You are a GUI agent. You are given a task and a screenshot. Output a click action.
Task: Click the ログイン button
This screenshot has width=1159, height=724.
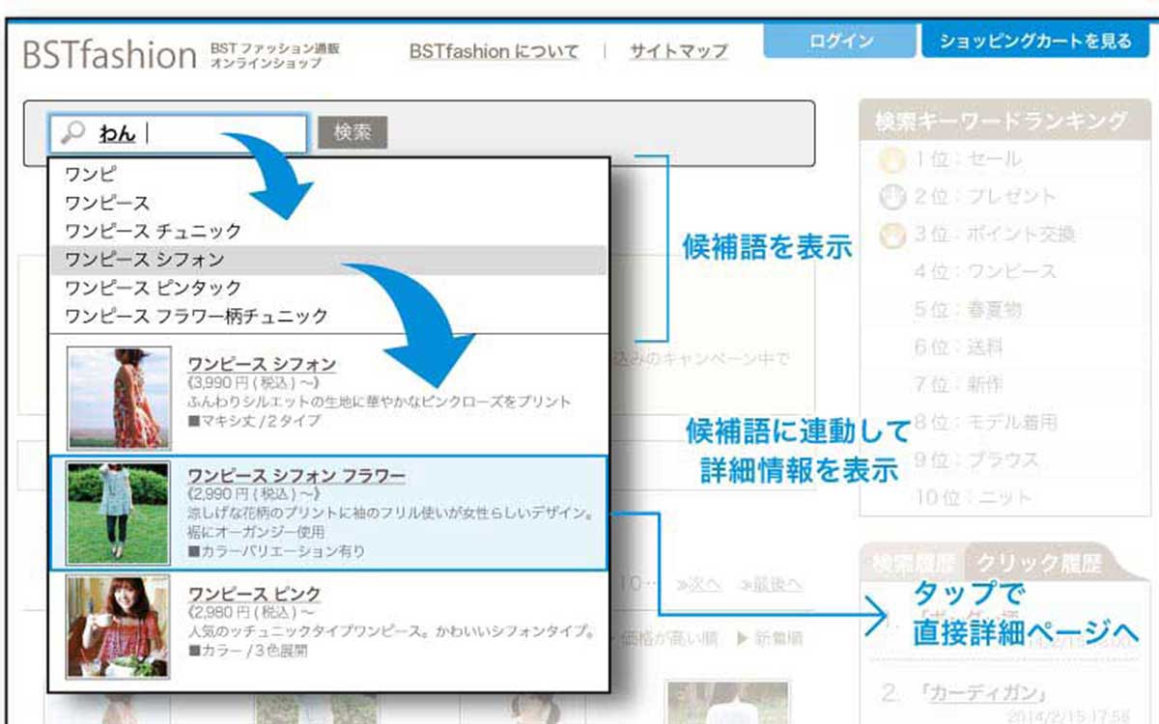point(839,42)
